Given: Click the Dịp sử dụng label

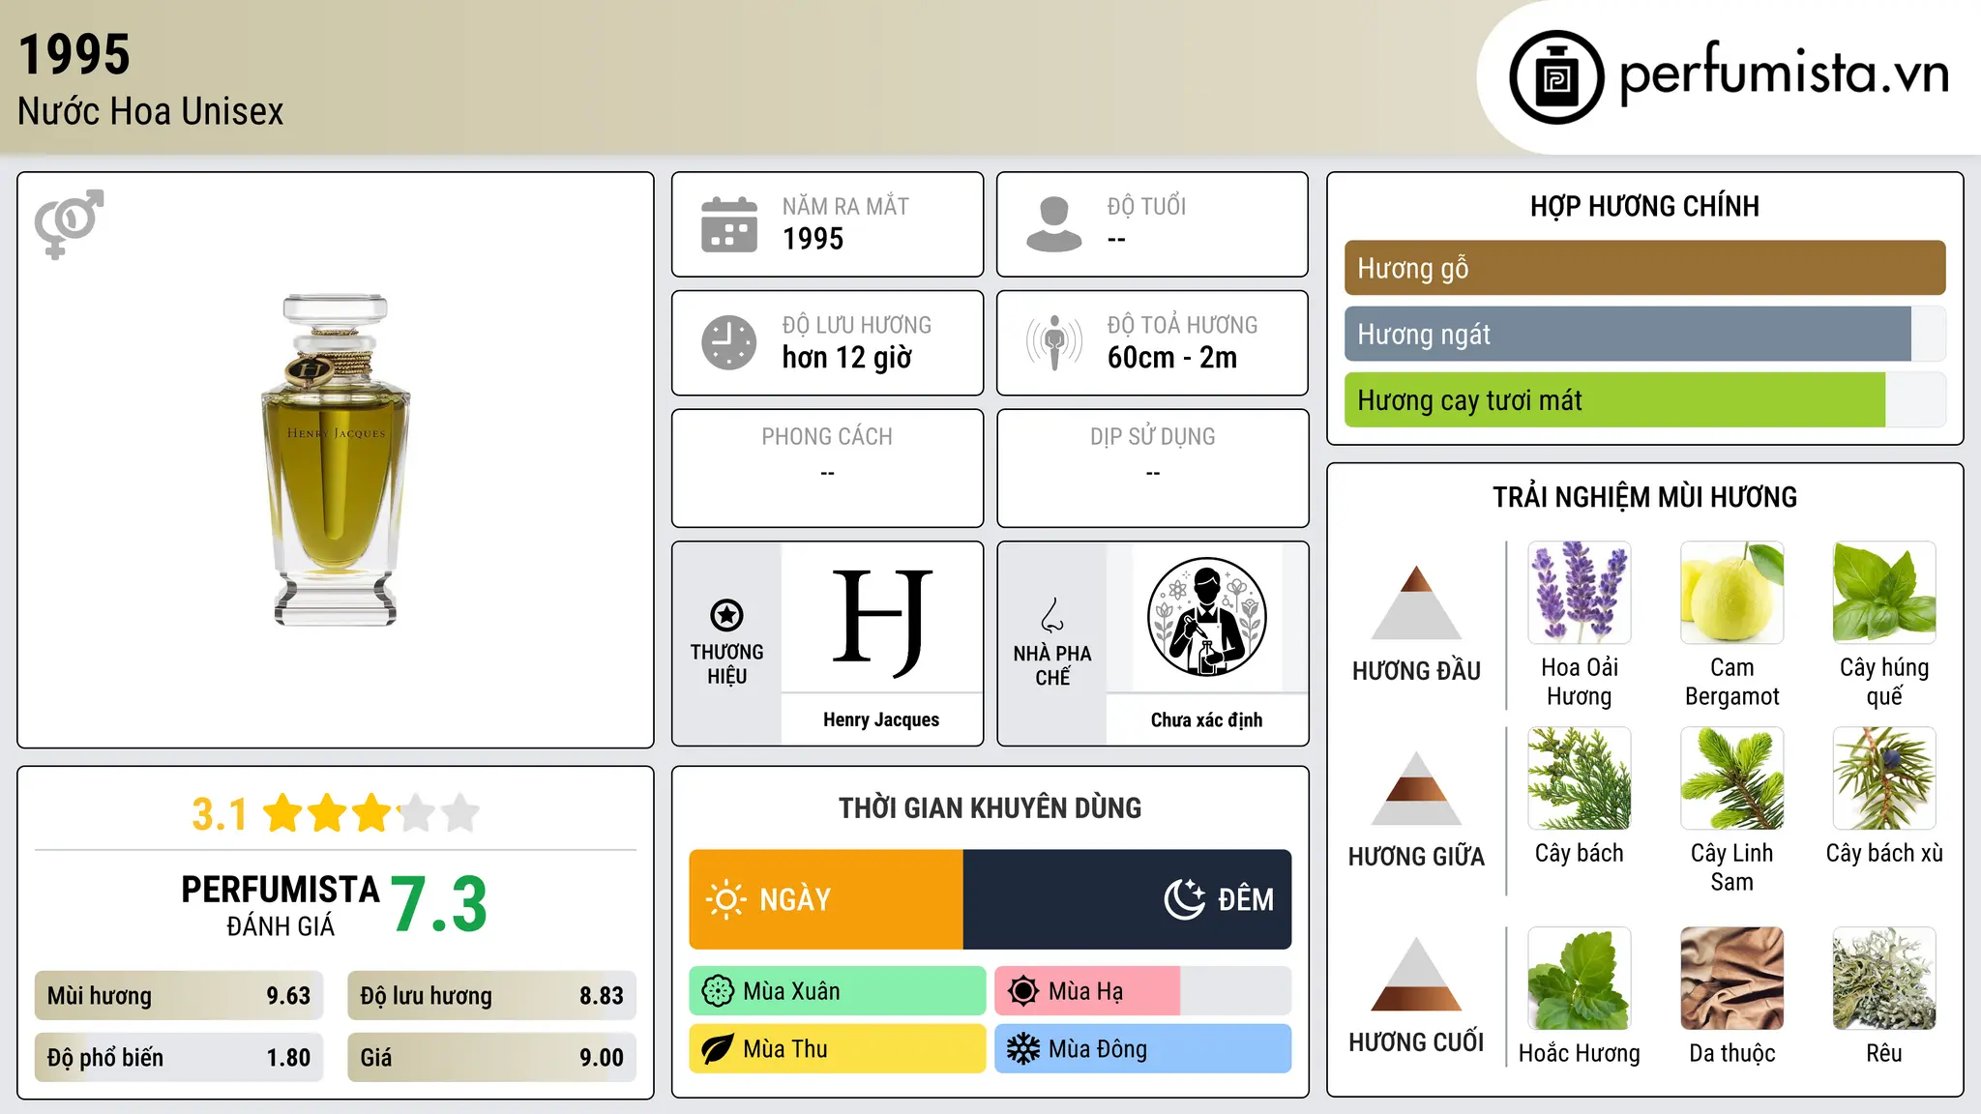Looking at the screenshot, I should tap(1152, 437).
